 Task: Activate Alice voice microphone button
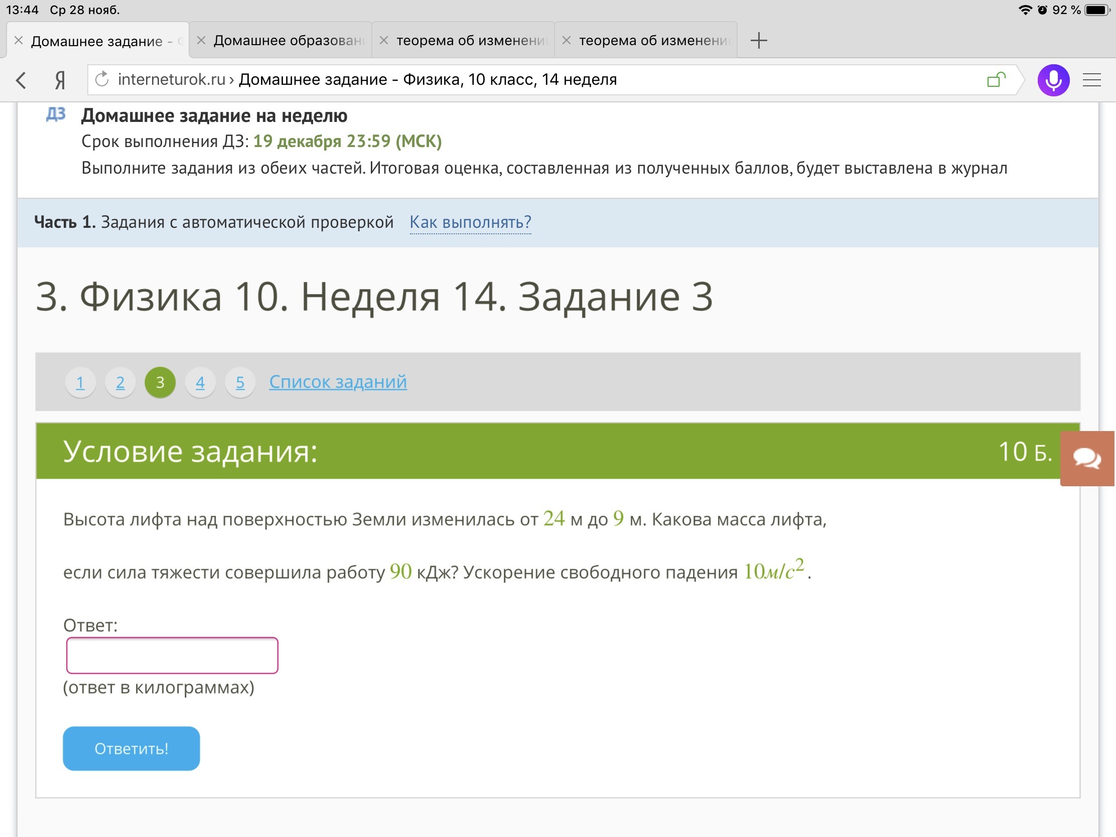point(1053,80)
